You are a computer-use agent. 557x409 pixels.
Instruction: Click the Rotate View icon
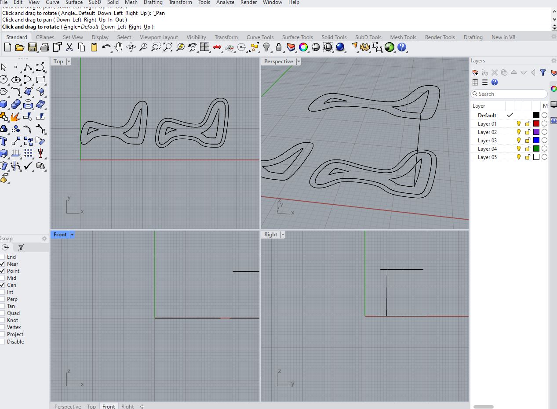131,47
